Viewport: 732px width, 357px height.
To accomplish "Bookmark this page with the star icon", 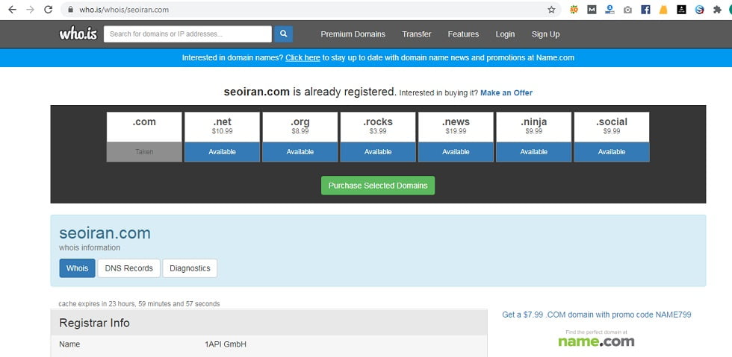I will coord(551,10).
